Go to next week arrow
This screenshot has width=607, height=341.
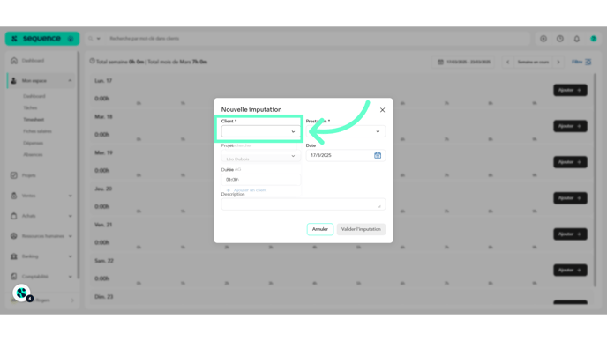[x=558, y=62]
